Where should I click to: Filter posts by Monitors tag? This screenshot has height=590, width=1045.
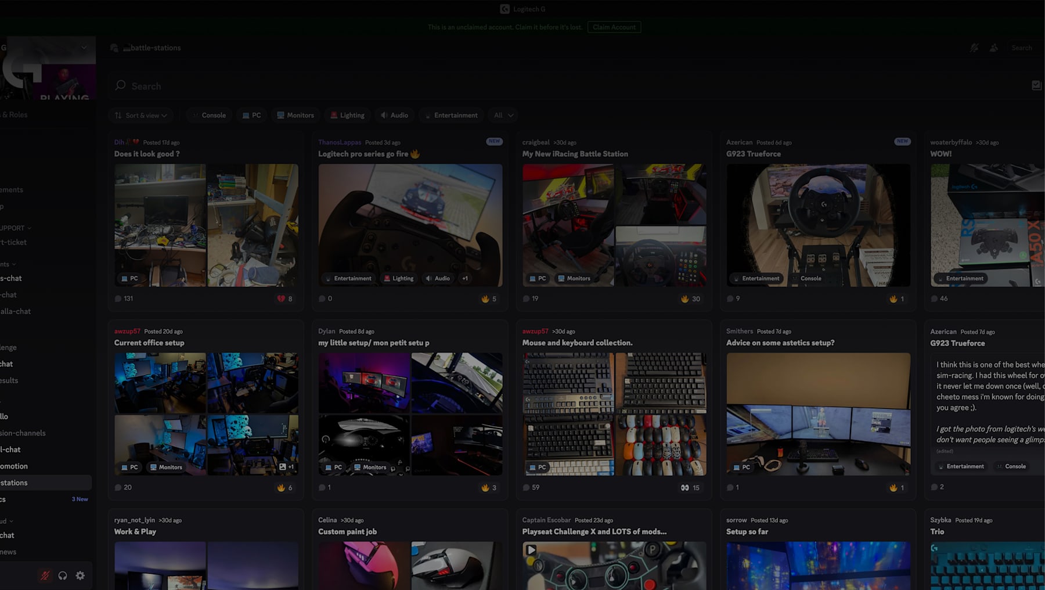(295, 115)
